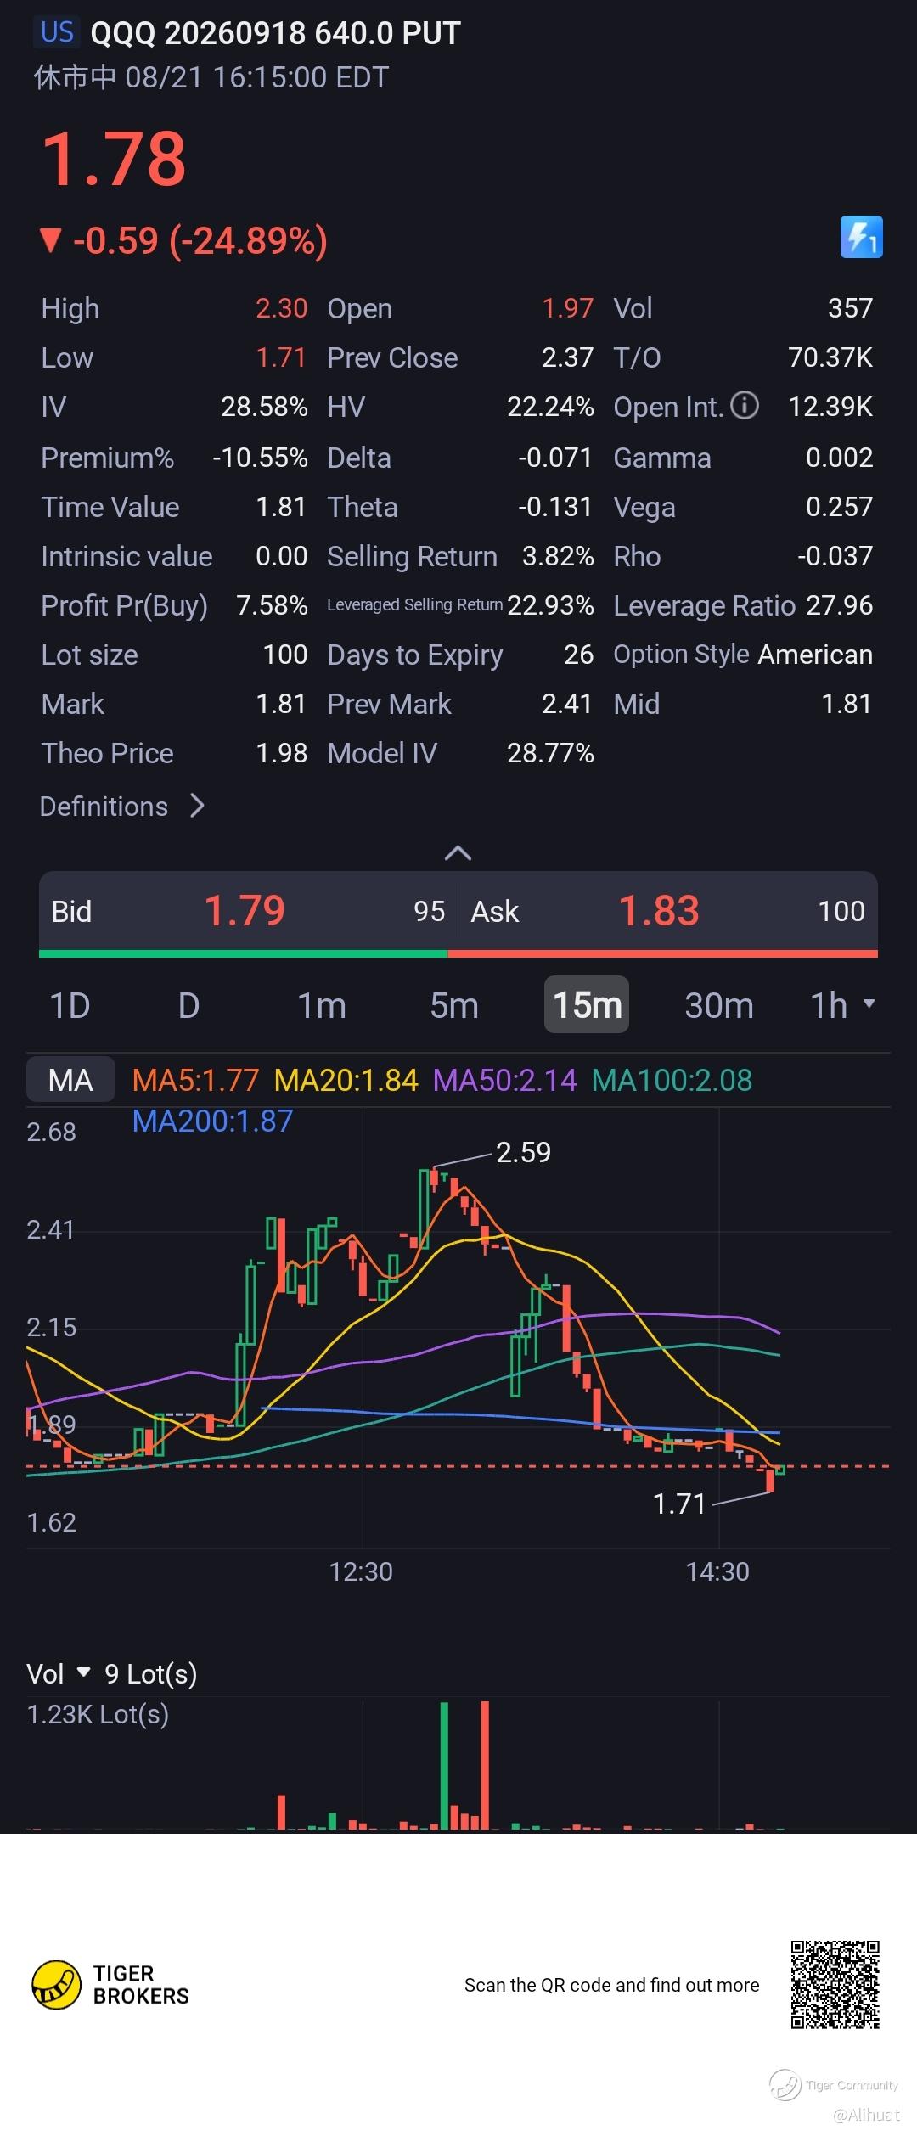Click the Theta value -0.131
917x2136 pixels.
[555, 506]
